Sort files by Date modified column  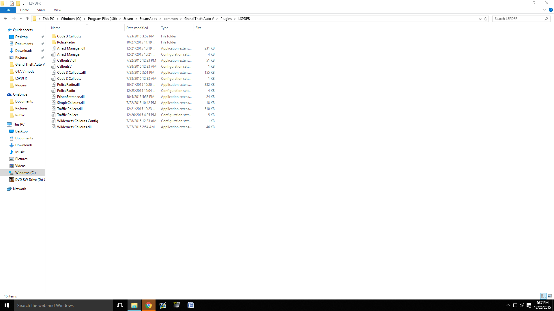pyautogui.click(x=137, y=28)
